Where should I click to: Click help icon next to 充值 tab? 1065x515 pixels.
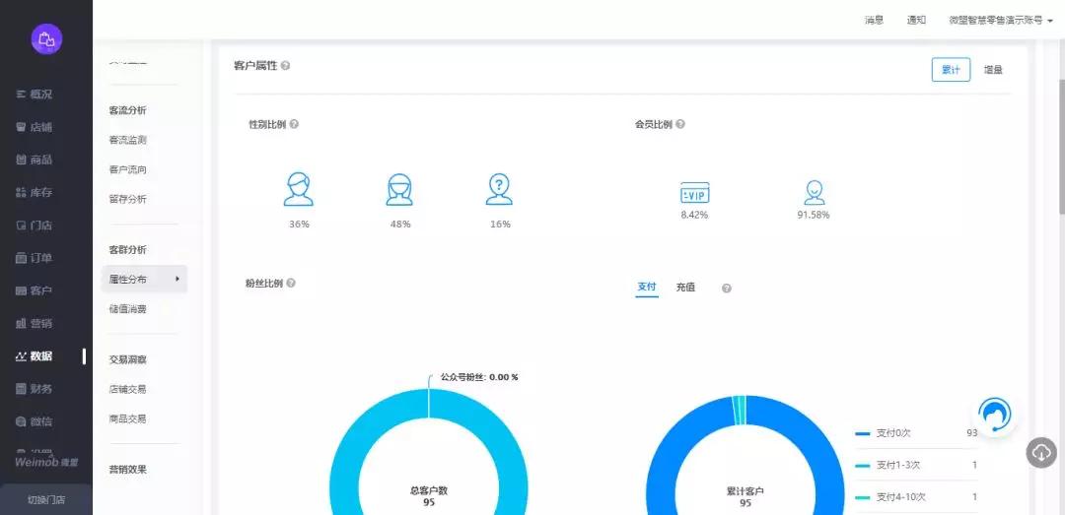[726, 289]
